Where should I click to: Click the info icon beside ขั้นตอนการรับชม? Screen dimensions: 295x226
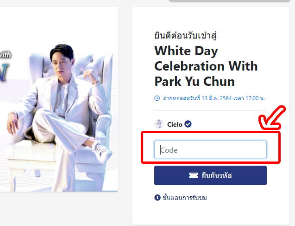(157, 198)
